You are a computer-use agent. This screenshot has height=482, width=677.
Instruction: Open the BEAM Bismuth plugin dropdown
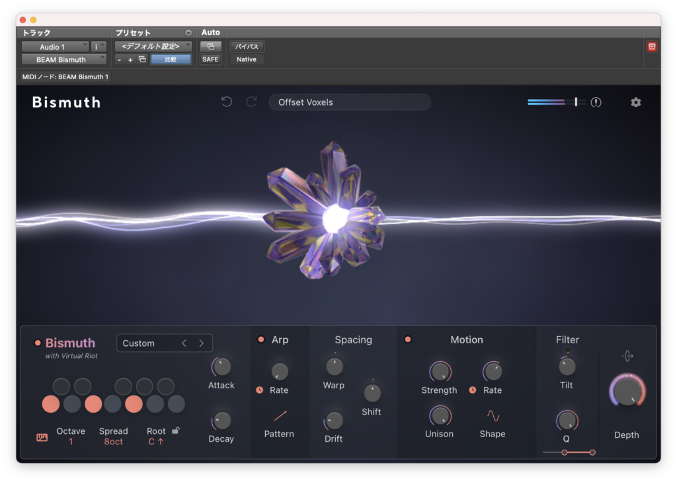[x=64, y=59]
